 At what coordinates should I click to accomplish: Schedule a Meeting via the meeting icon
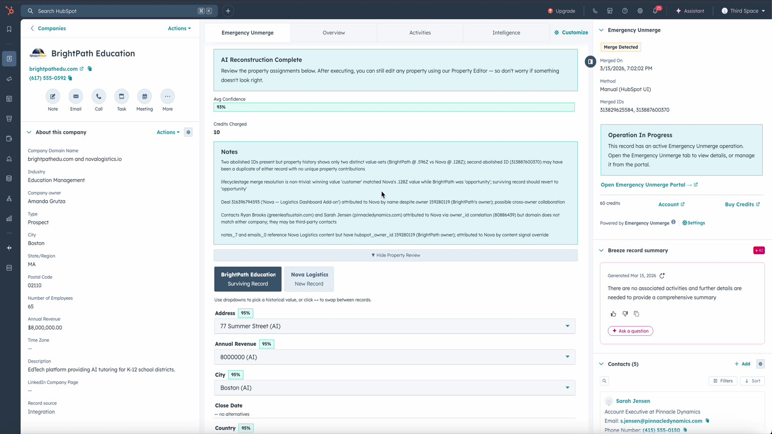pos(144,96)
